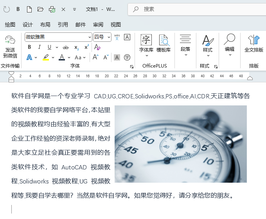Click 发送到微信 button
The width and height of the screenshot is (266, 219).
point(10,47)
